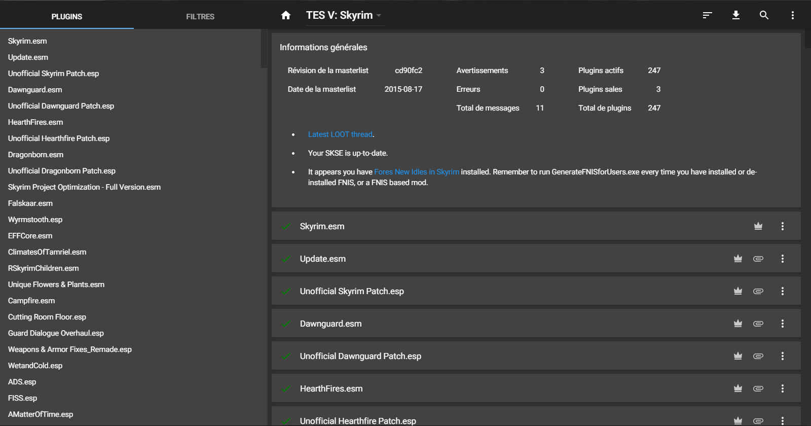
Task: Select Unofficial Skyrim Patch.esp in the sidebar
Action: (54, 74)
